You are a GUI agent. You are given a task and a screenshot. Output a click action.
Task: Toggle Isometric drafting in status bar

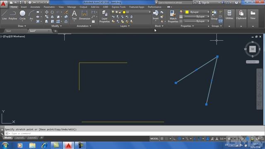click(x=187, y=139)
